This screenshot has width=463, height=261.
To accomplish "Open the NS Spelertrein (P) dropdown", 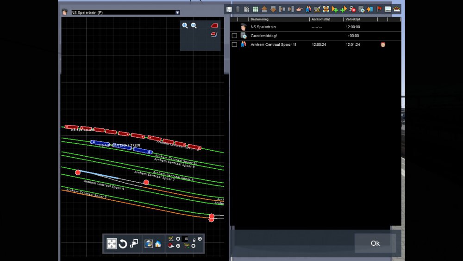I will click(x=177, y=13).
